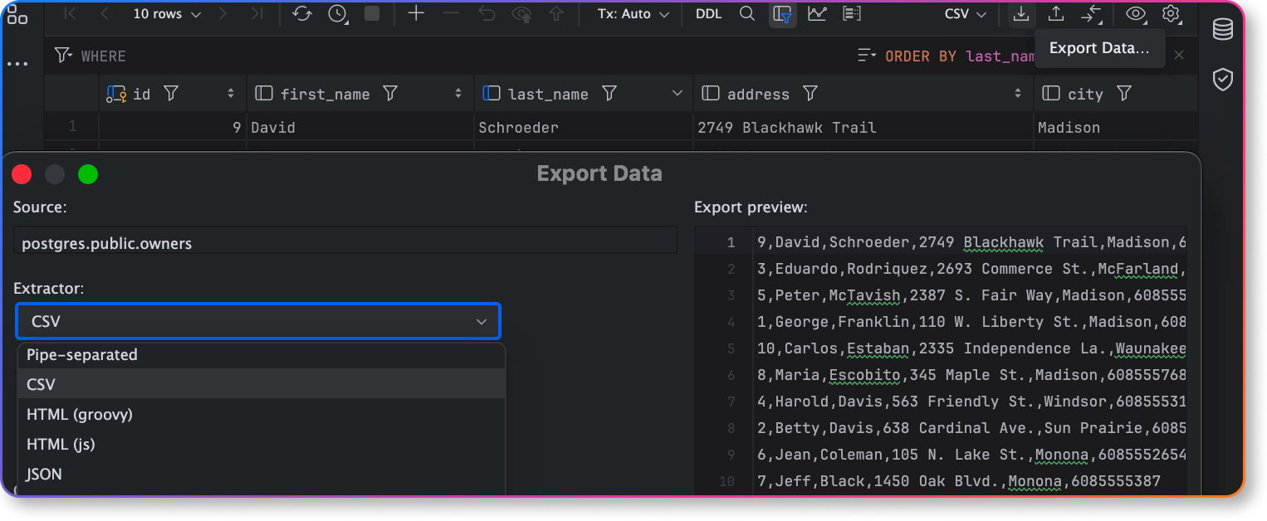Reload the table data
The height and width of the screenshot is (521, 1267).
point(302,14)
